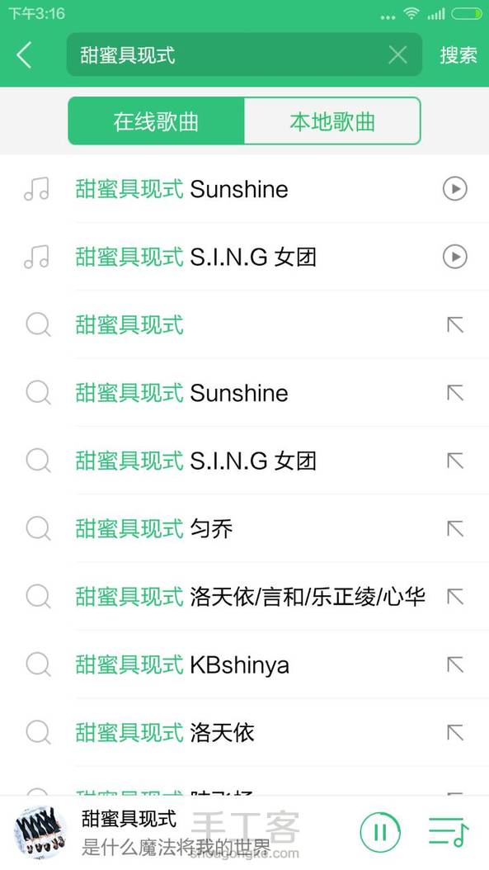Tap fill arrow beside 洛天依 suggestion
This screenshot has width=489, height=870.
point(455,732)
